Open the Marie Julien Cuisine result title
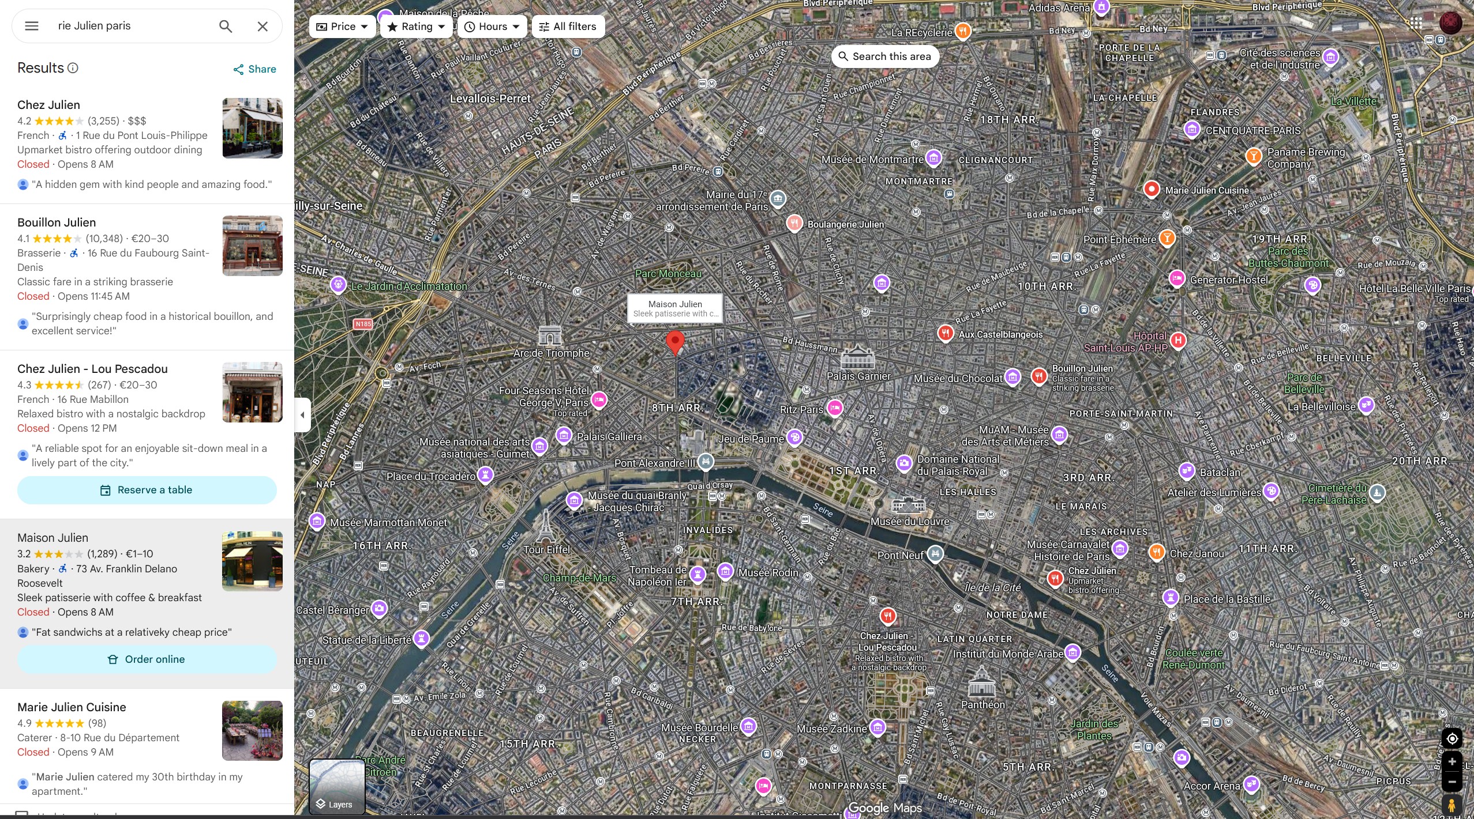Viewport: 1474px width, 819px height. point(72,707)
